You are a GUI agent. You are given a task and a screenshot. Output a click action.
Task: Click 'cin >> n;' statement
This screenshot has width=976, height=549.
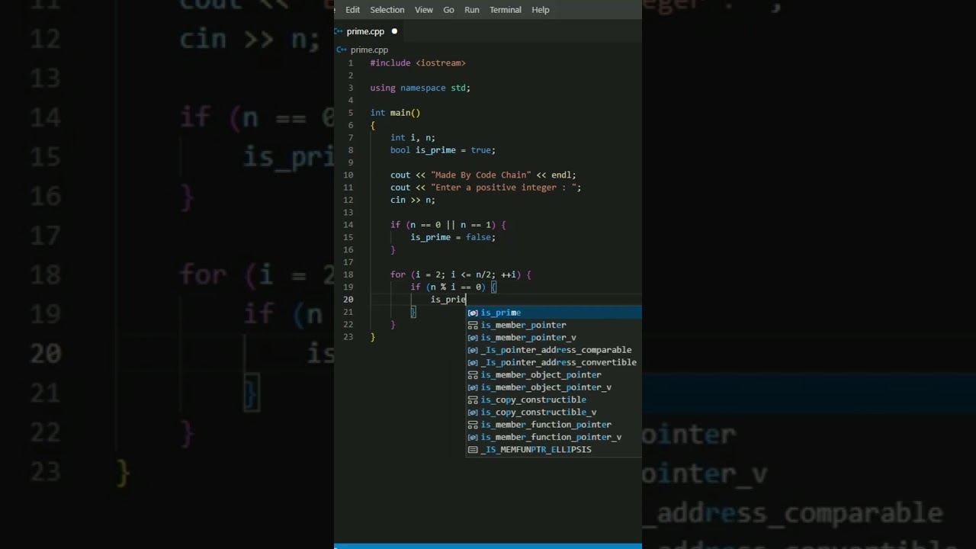[413, 200]
